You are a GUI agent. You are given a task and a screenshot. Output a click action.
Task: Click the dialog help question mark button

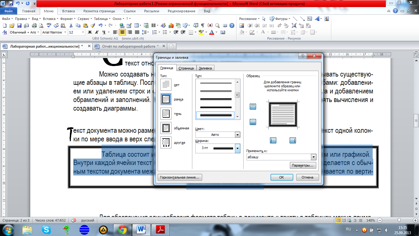[x=303, y=56]
